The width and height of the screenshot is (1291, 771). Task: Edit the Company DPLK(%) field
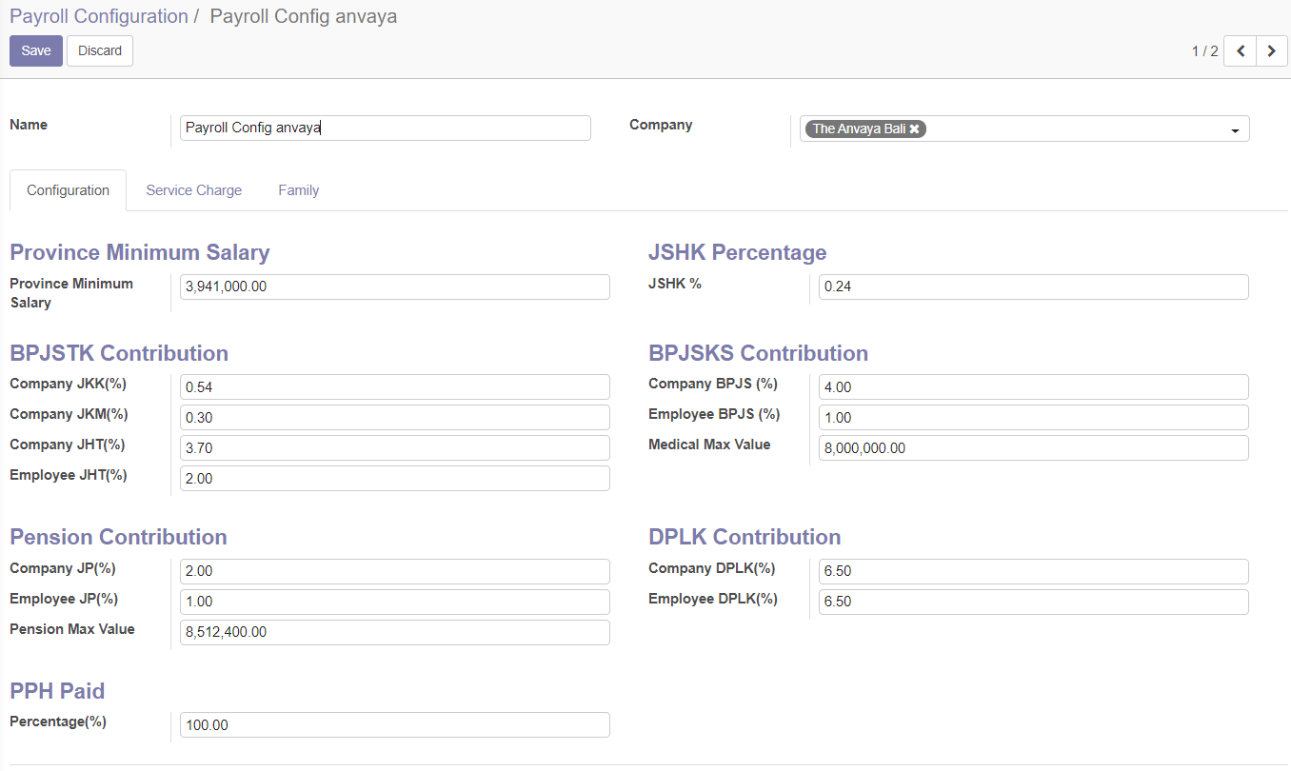[1034, 571]
